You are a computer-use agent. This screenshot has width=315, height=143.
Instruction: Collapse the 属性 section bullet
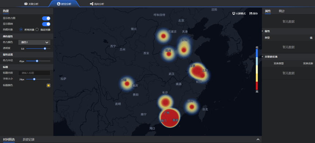coord(262,31)
